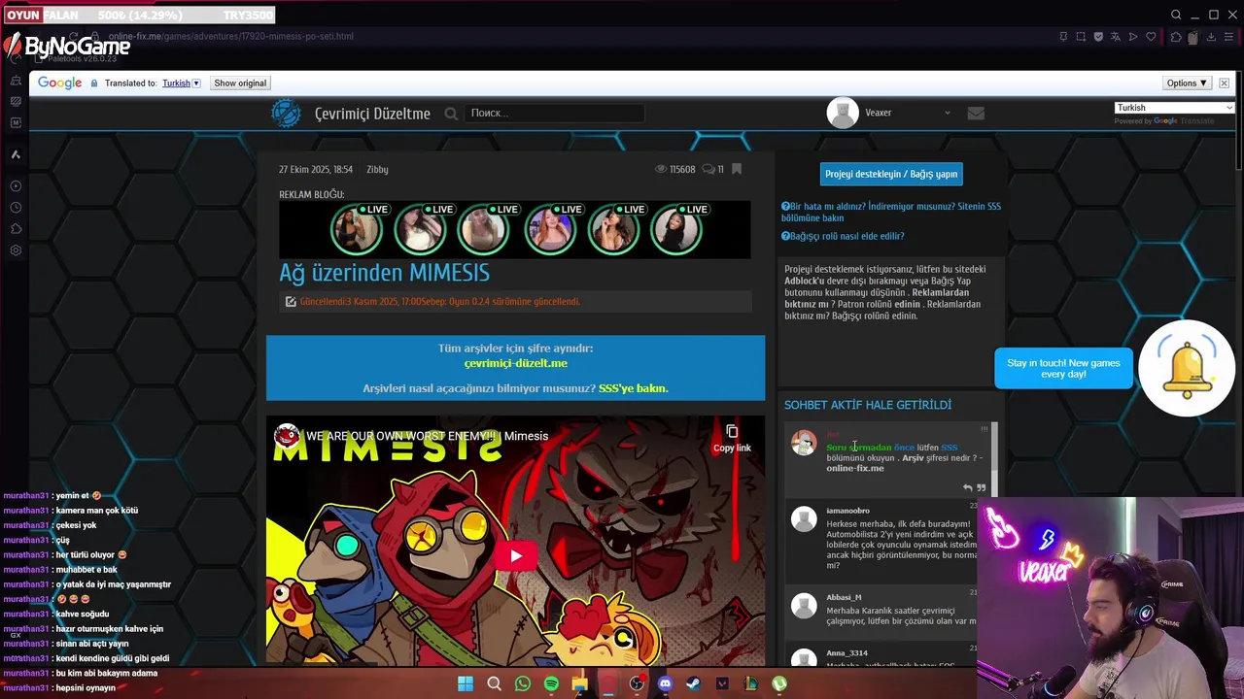Open downloads icon in browser toolbar
Image resolution: width=1244 pixels, height=699 pixels.
coord(1211,37)
